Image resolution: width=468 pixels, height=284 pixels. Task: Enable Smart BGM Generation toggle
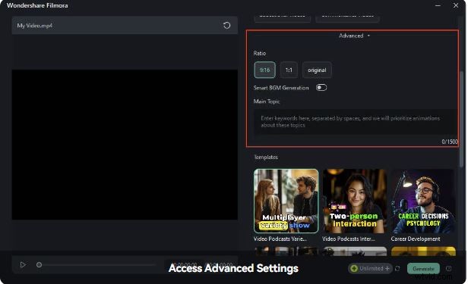click(321, 88)
